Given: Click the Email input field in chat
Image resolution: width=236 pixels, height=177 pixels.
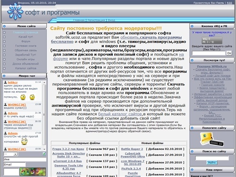Looking at the screenshot, I should point(15,165).
